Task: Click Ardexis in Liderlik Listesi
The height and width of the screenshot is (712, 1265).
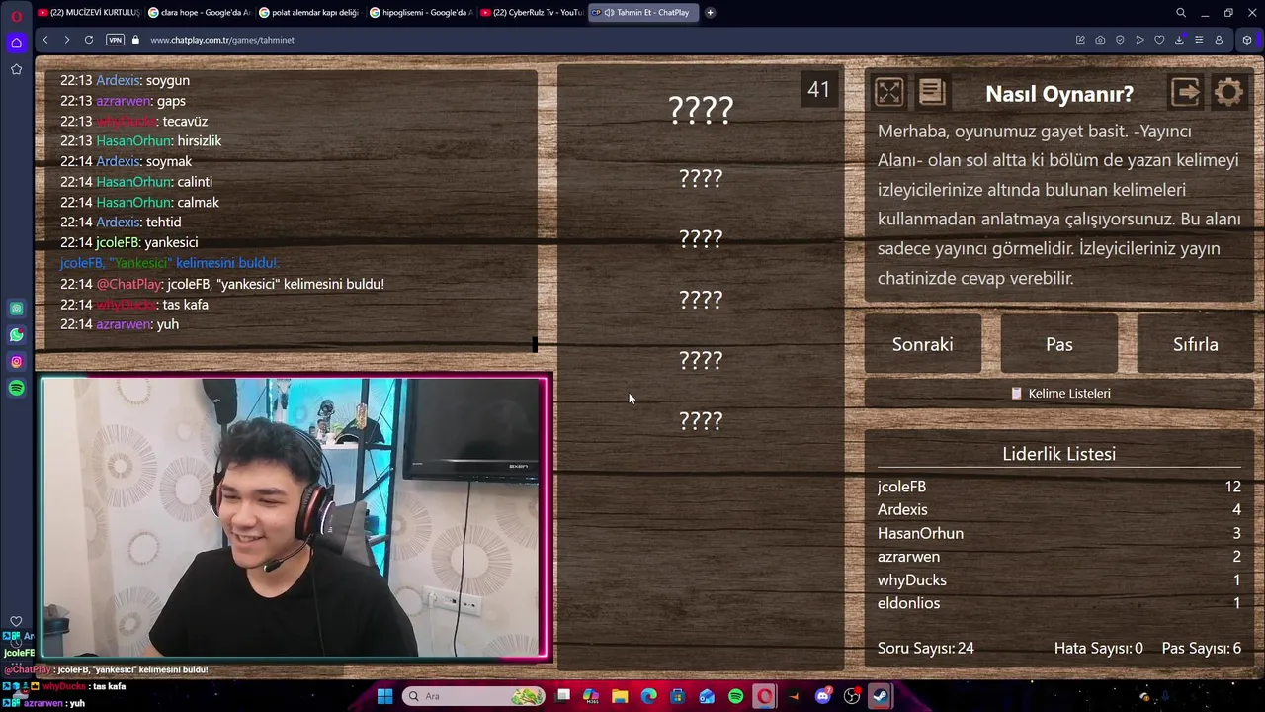Action: (902, 510)
